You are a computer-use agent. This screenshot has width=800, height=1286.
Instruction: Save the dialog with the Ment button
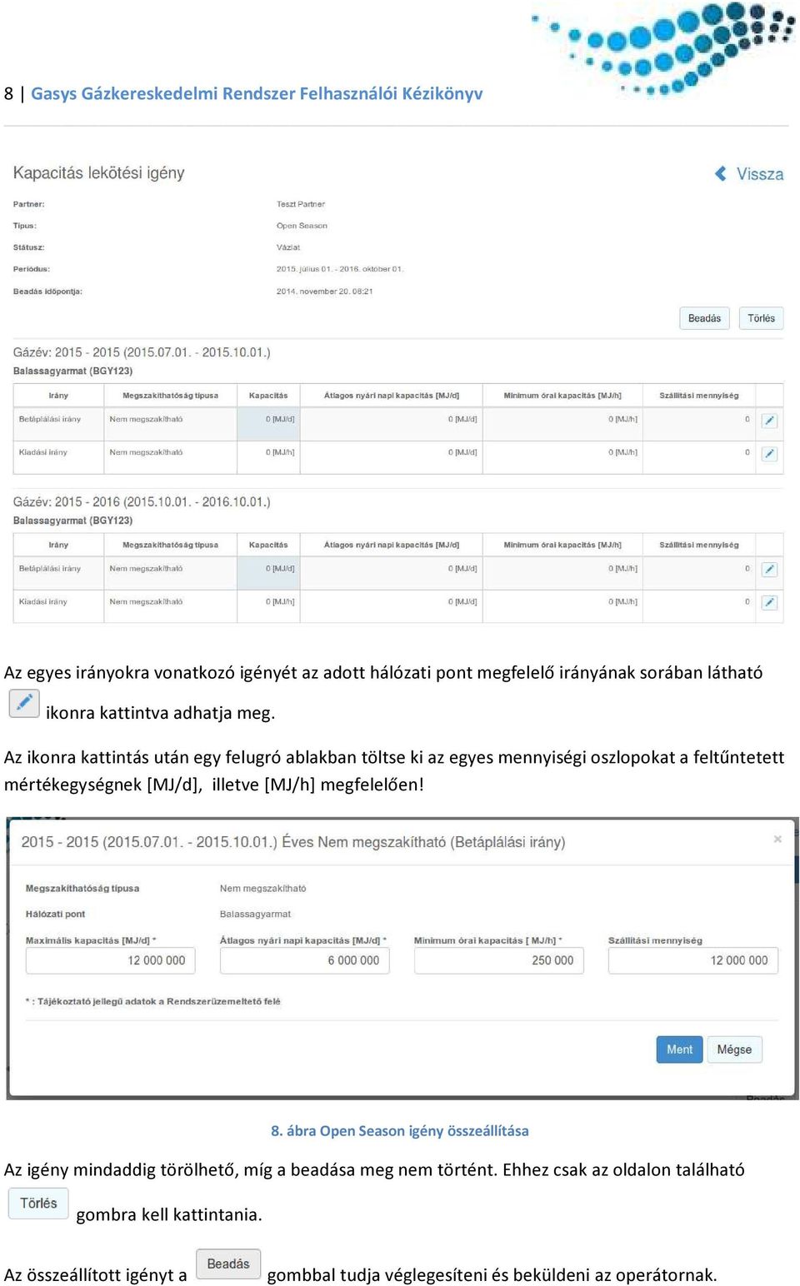coord(679,1049)
